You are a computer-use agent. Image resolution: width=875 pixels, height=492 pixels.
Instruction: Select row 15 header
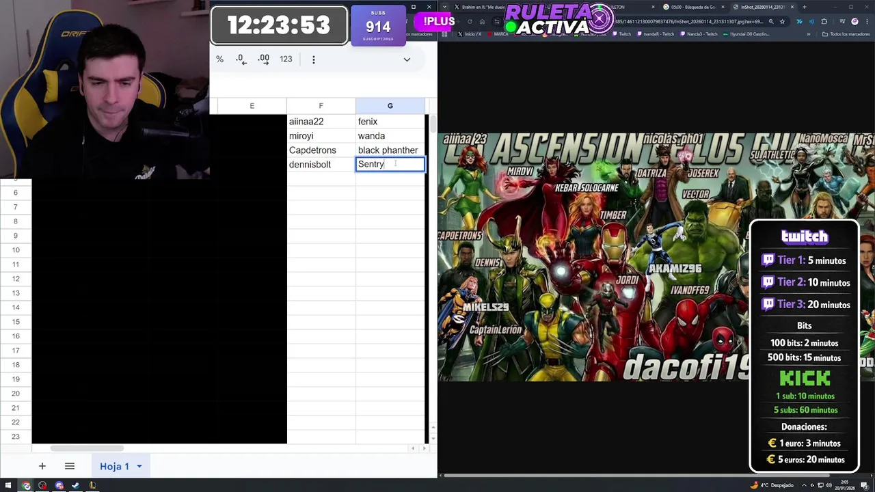coord(16,322)
